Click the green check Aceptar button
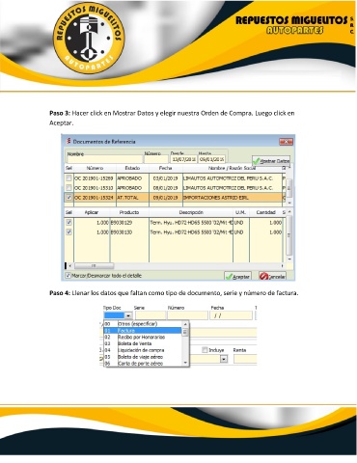The height and width of the screenshot is (463, 357). click(x=237, y=276)
